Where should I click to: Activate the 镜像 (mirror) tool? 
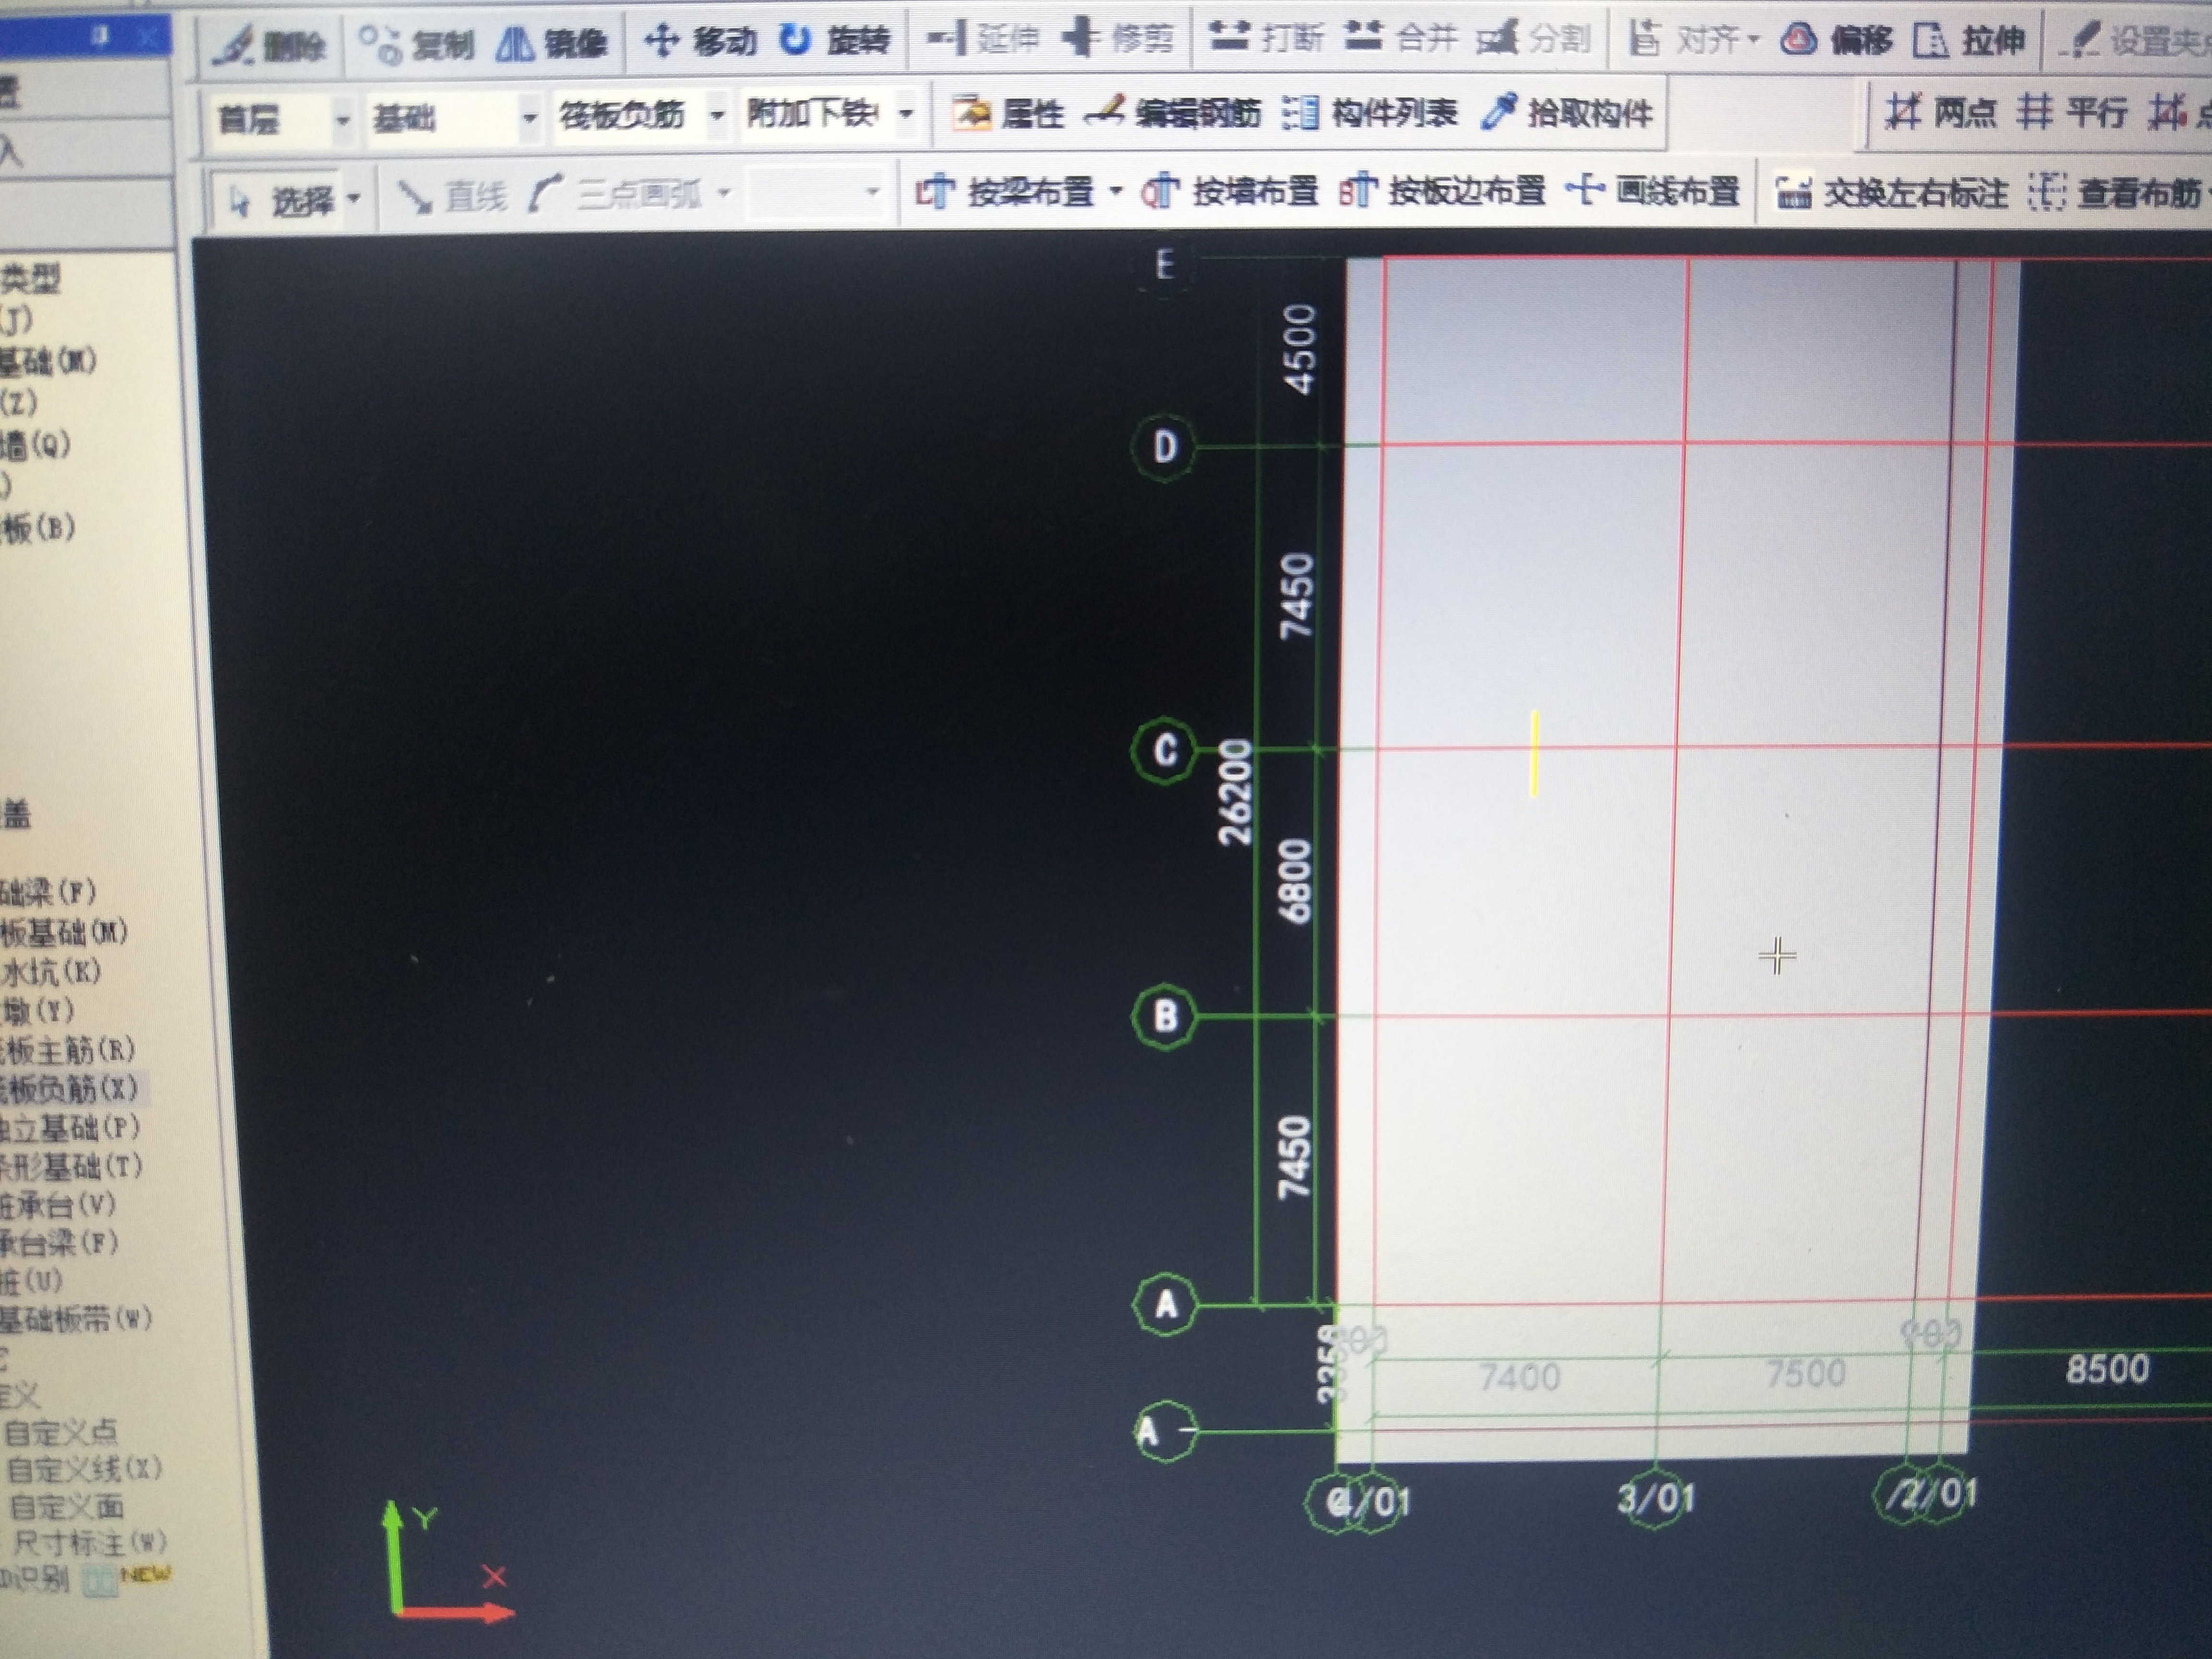click(x=552, y=43)
